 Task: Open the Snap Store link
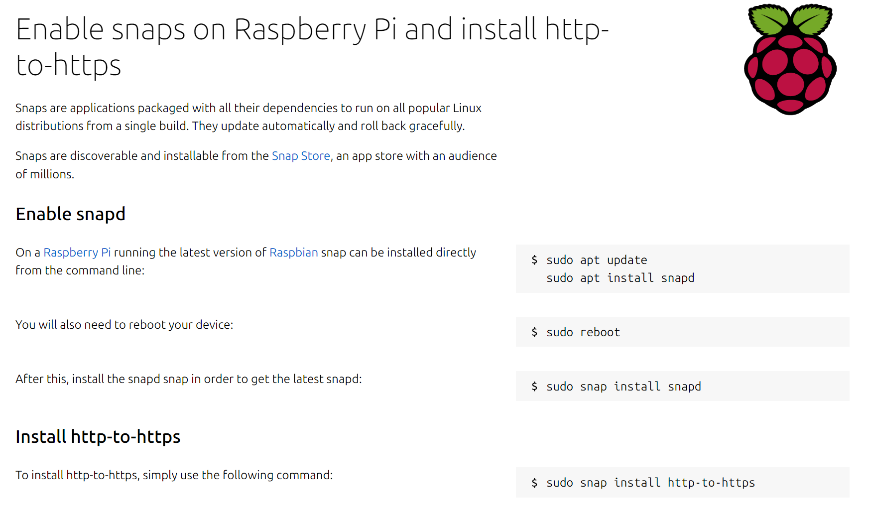pyautogui.click(x=301, y=156)
